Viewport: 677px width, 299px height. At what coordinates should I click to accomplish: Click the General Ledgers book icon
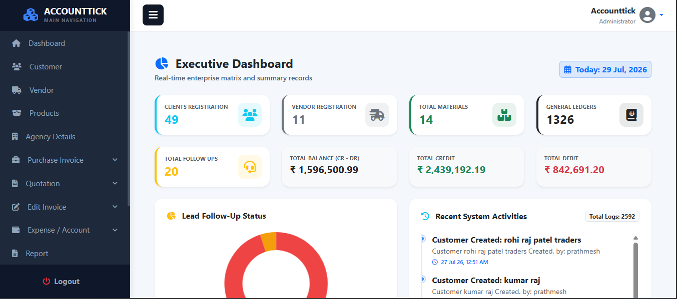pos(631,115)
